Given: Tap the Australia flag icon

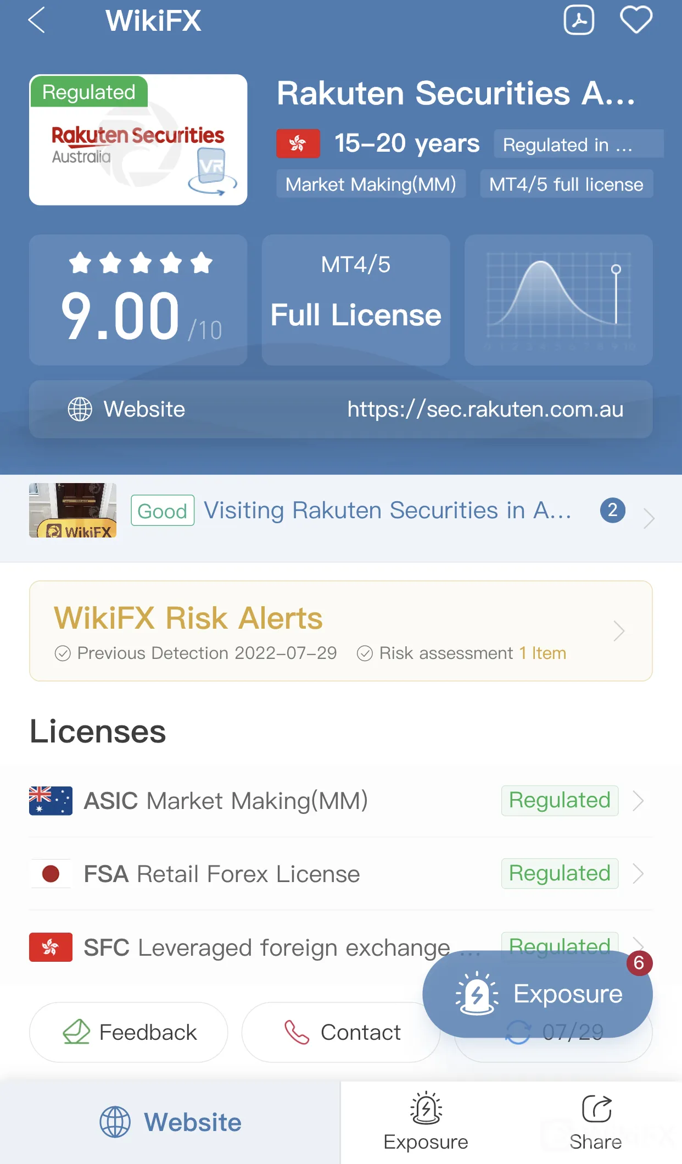Looking at the screenshot, I should click(51, 801).
